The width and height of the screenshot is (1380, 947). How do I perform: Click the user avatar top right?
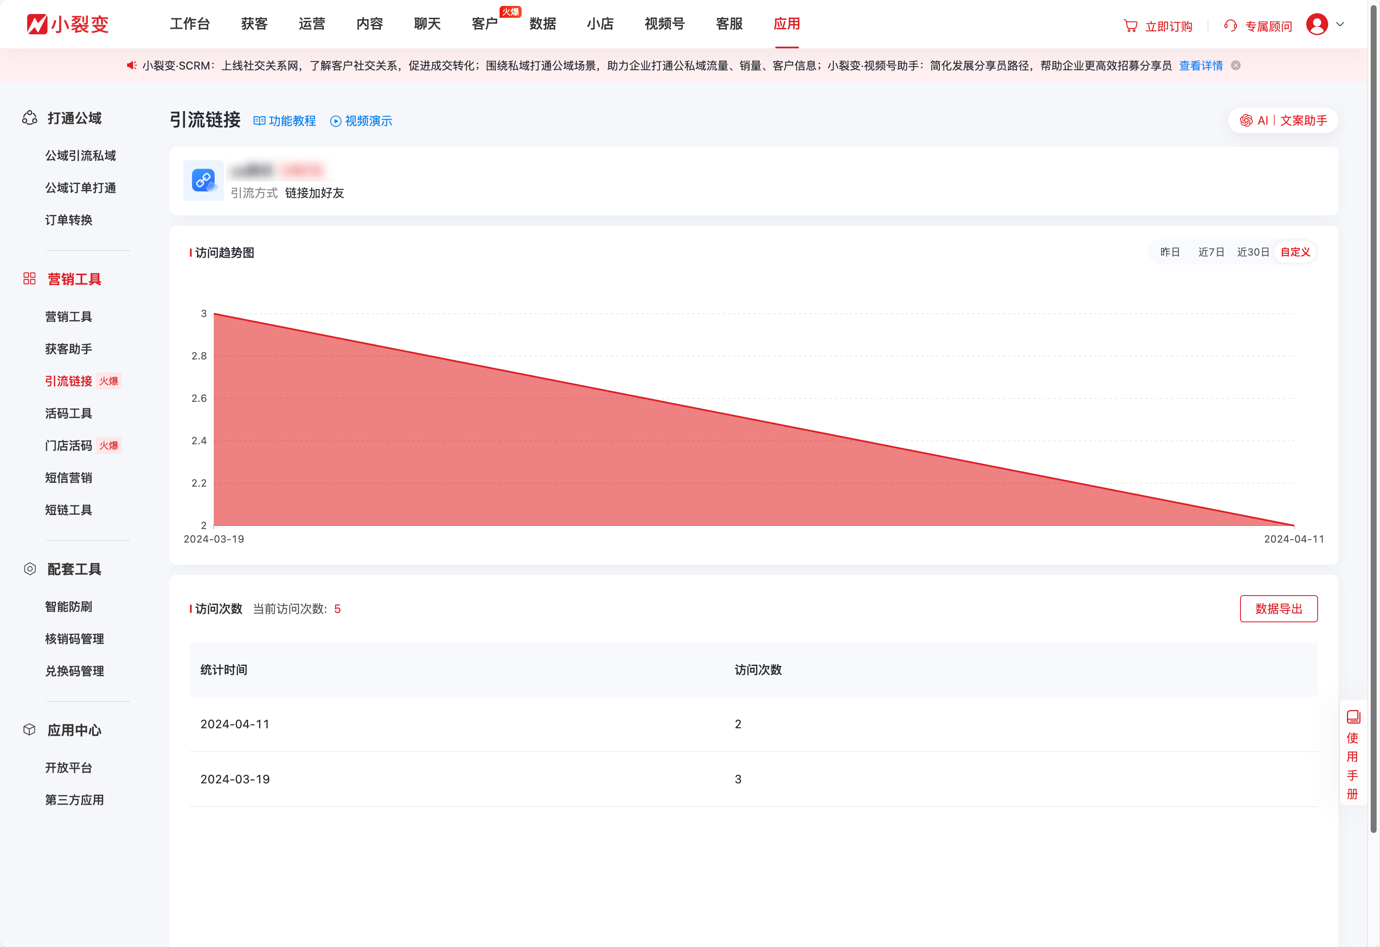1317,25
